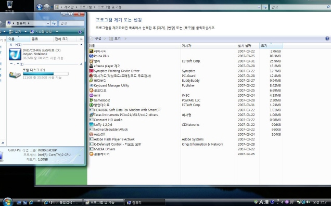
Task: Click the mini program icon
Action: click(91, 95)
